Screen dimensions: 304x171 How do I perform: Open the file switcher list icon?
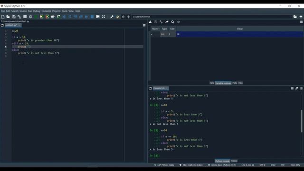[x=25, y=17]
